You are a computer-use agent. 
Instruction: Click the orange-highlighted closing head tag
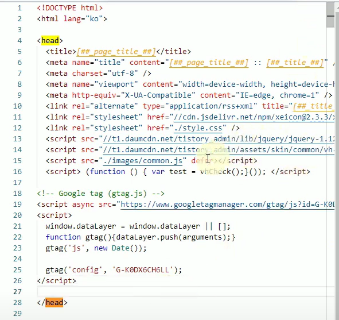click(54, 302)
